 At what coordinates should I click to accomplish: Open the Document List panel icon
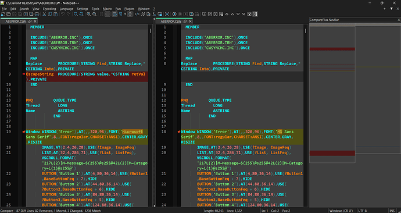tap(148, 14)
